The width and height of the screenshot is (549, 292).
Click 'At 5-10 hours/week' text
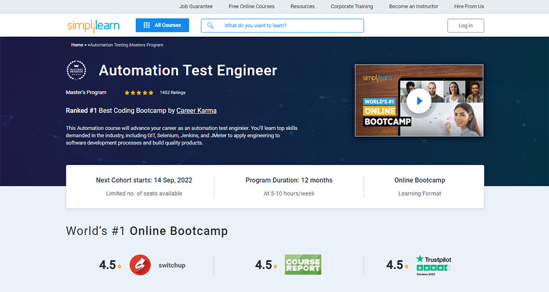point(289,193)
